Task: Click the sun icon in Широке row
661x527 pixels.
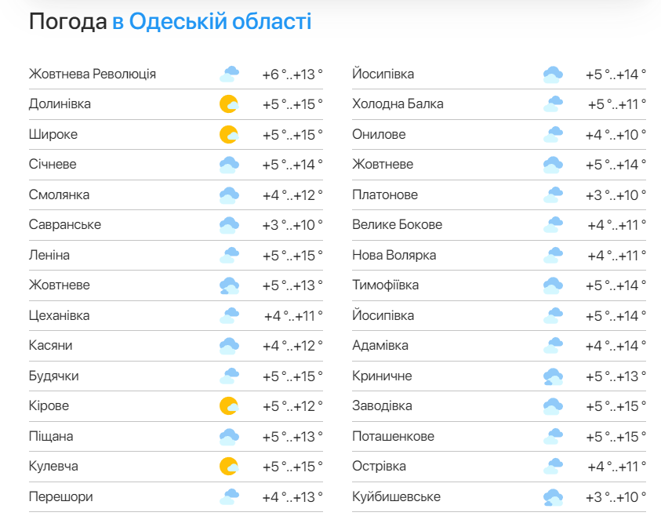Action: point(229,134)
